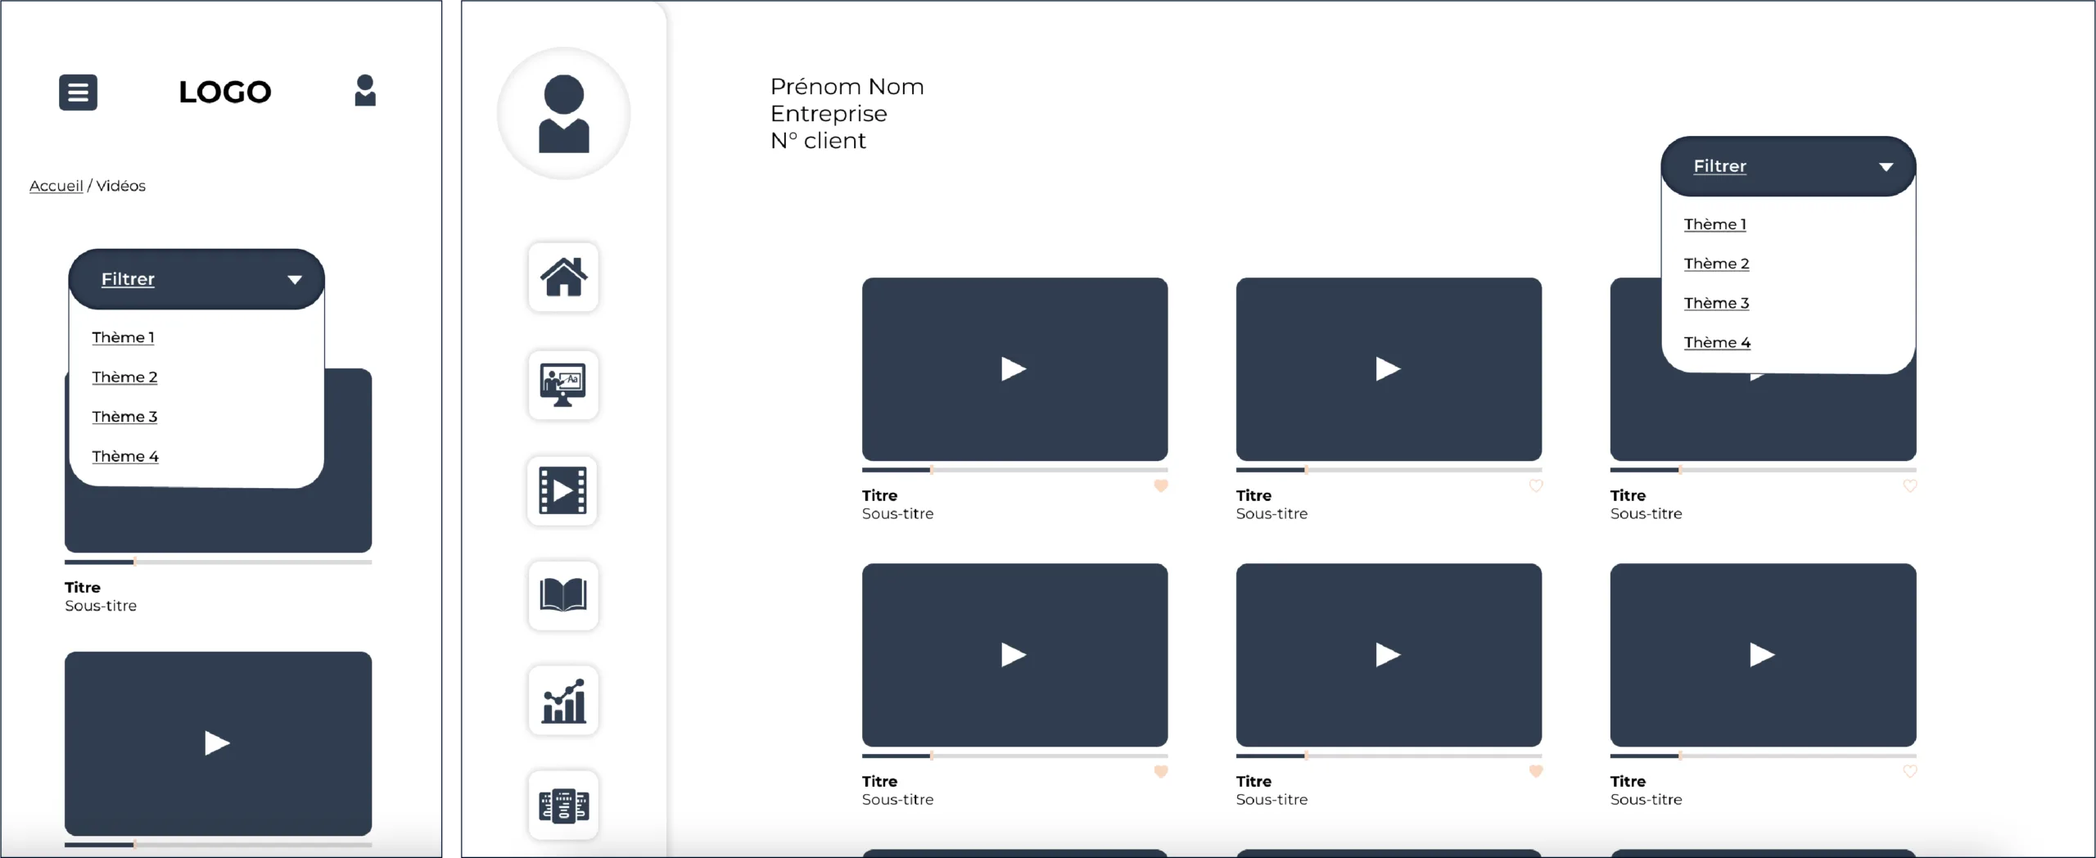Choose Thème 2 in desktop filter list
The width and height of the screenshot is (2096, 858).
1716,264
